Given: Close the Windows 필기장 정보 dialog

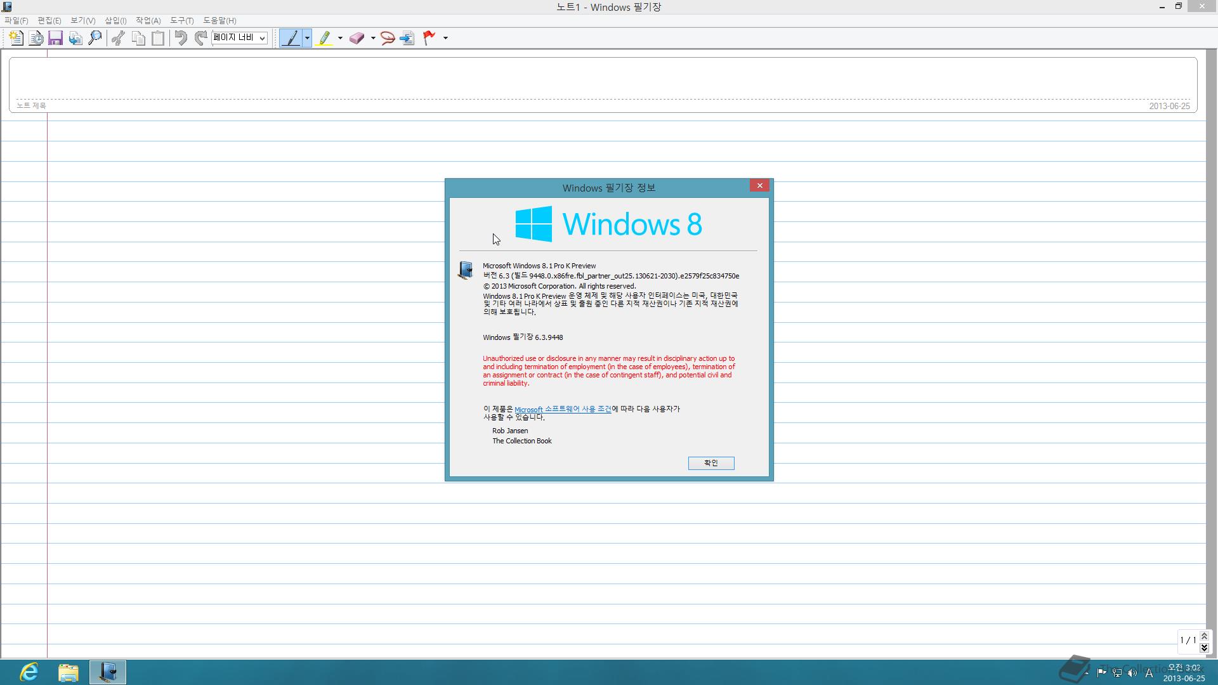Looking at the screenshot, I should pyautogui.click(x=759, y=185).
